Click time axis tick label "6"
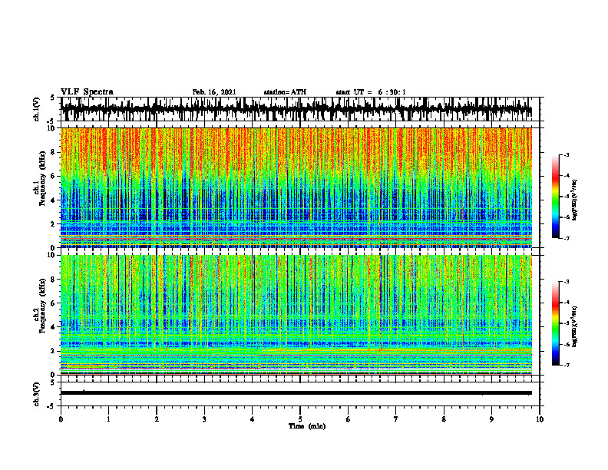This screenshot has height=470, width=608. 349,419
